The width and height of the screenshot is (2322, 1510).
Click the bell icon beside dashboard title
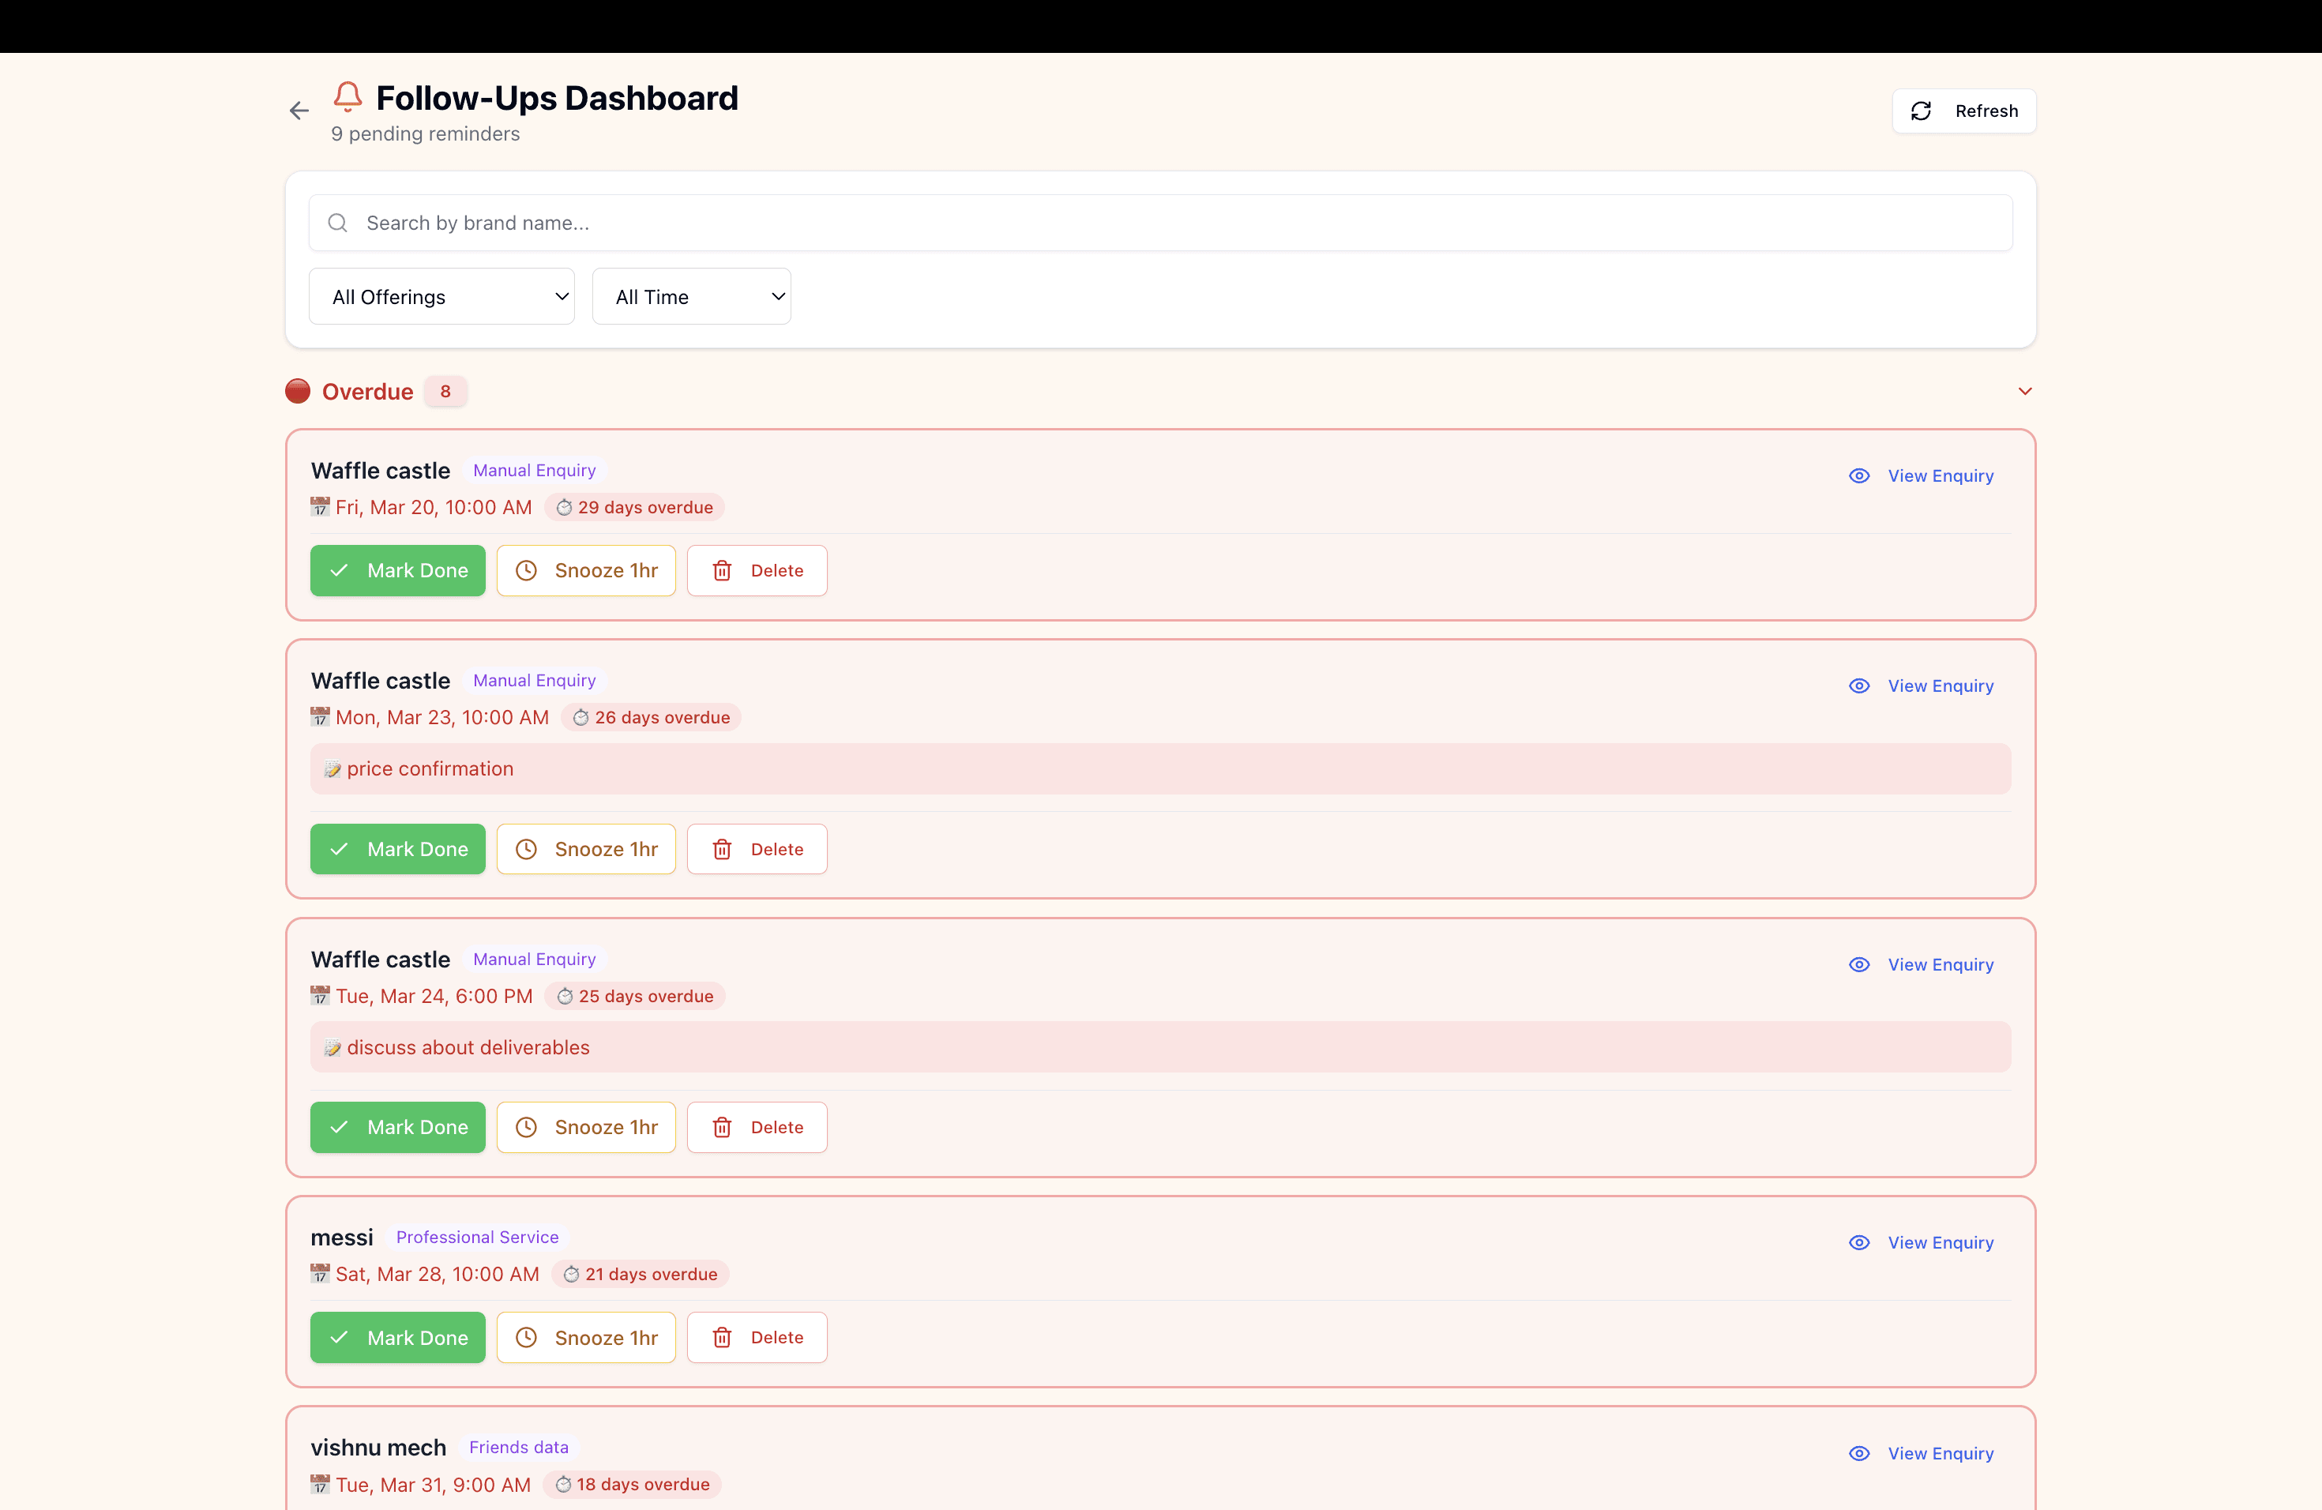348,96
